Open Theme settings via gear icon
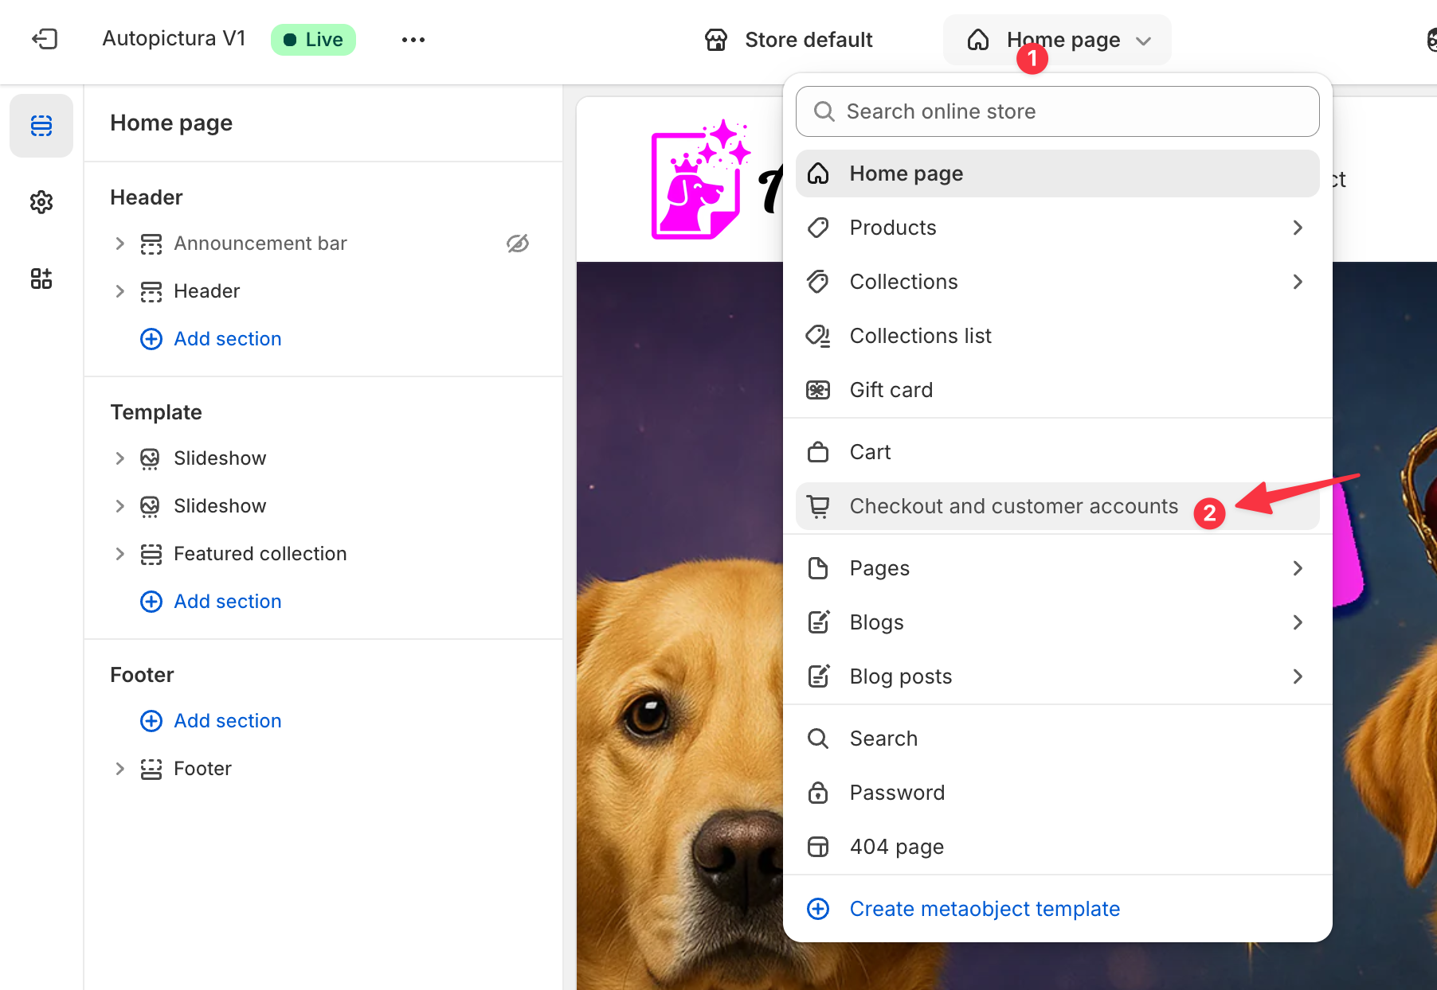The height and width of the screenshot is (990, 1437). click(x=41, y=202)
